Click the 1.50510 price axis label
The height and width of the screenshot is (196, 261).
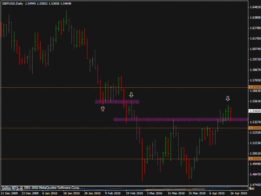(x=255, y=153)
